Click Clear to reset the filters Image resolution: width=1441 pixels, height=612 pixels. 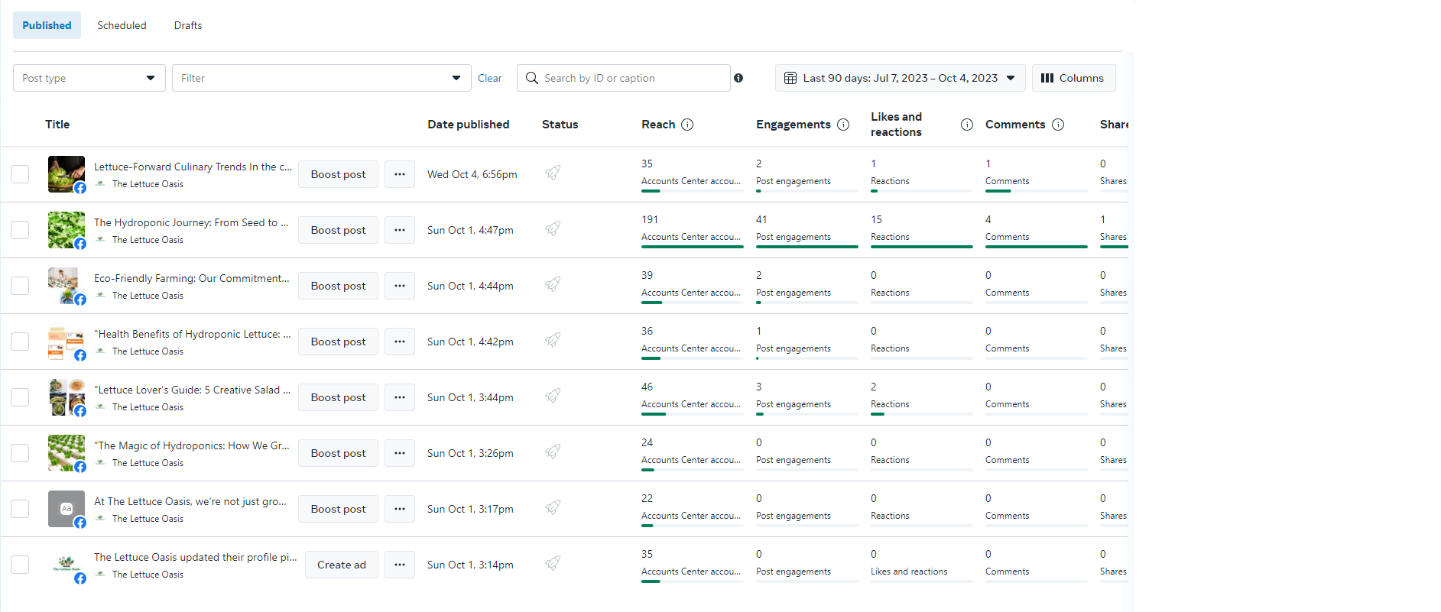point(489,78)
